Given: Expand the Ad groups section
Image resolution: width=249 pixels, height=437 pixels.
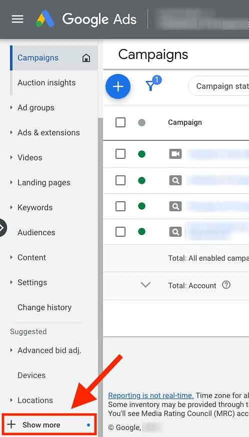Looking at the screenshot, I should pyautogui.click(x=11, y=107).
